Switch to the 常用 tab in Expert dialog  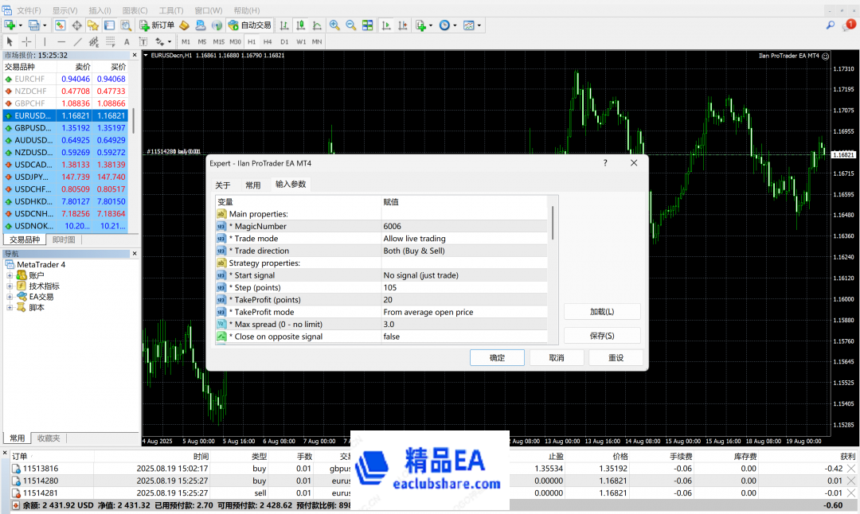[x=252, y=185]
